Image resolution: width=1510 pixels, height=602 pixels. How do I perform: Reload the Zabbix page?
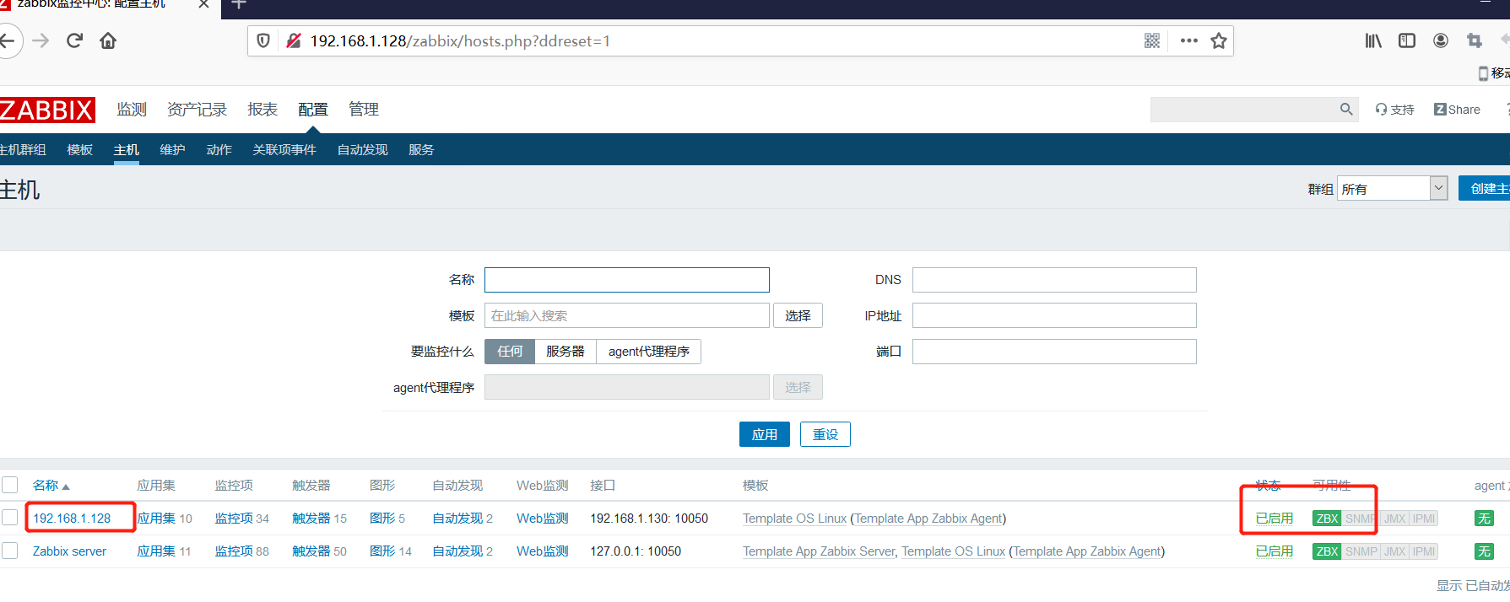(x=74, y=40)
